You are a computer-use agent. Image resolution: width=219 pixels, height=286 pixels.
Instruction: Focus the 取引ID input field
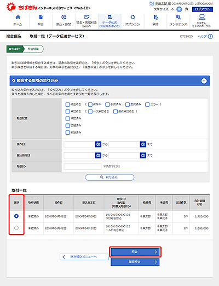(83, 167)
